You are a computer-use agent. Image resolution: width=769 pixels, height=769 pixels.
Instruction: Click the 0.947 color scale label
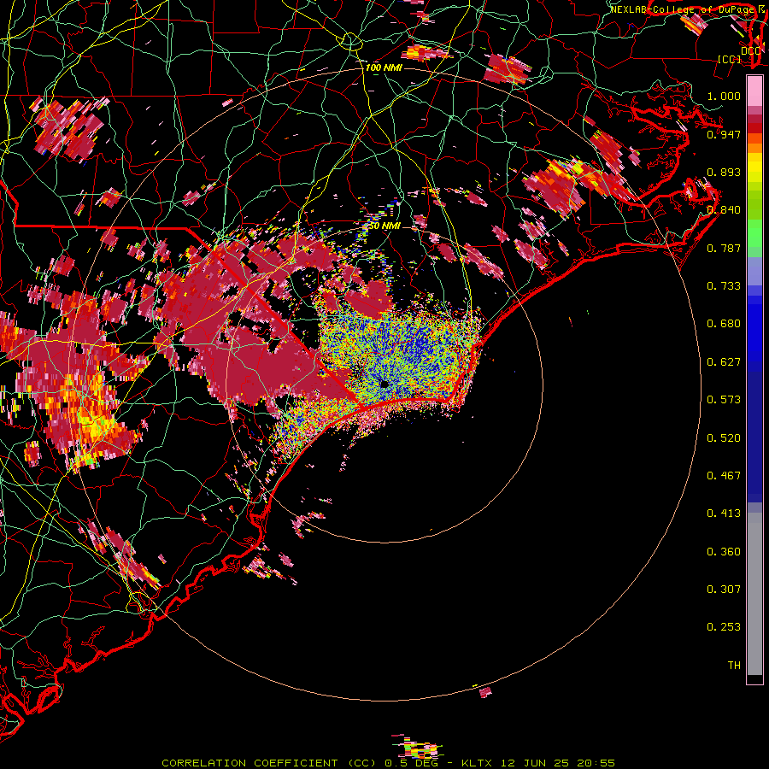(724, 134)
